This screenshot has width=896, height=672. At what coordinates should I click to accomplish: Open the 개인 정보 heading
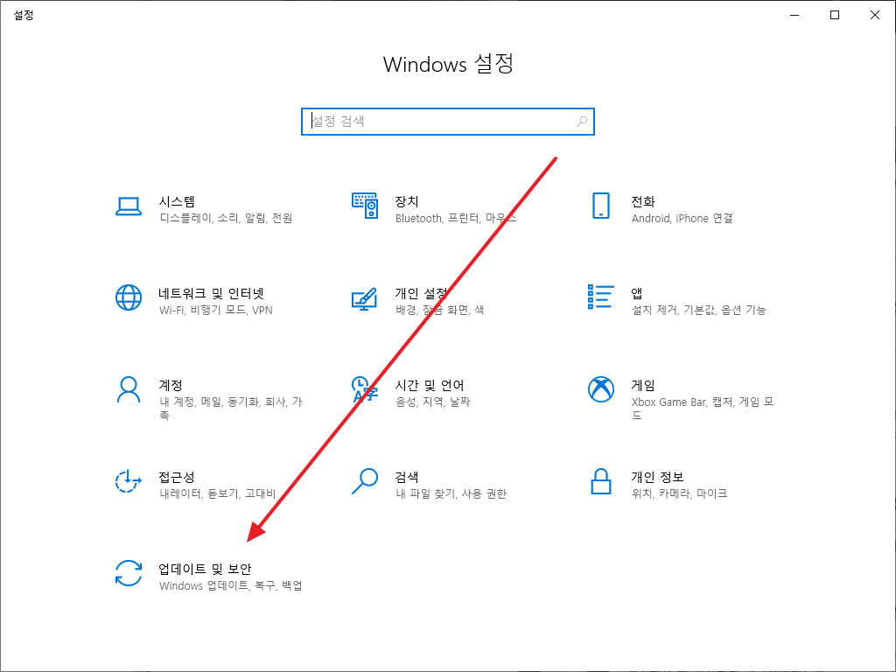click(657, 477)
